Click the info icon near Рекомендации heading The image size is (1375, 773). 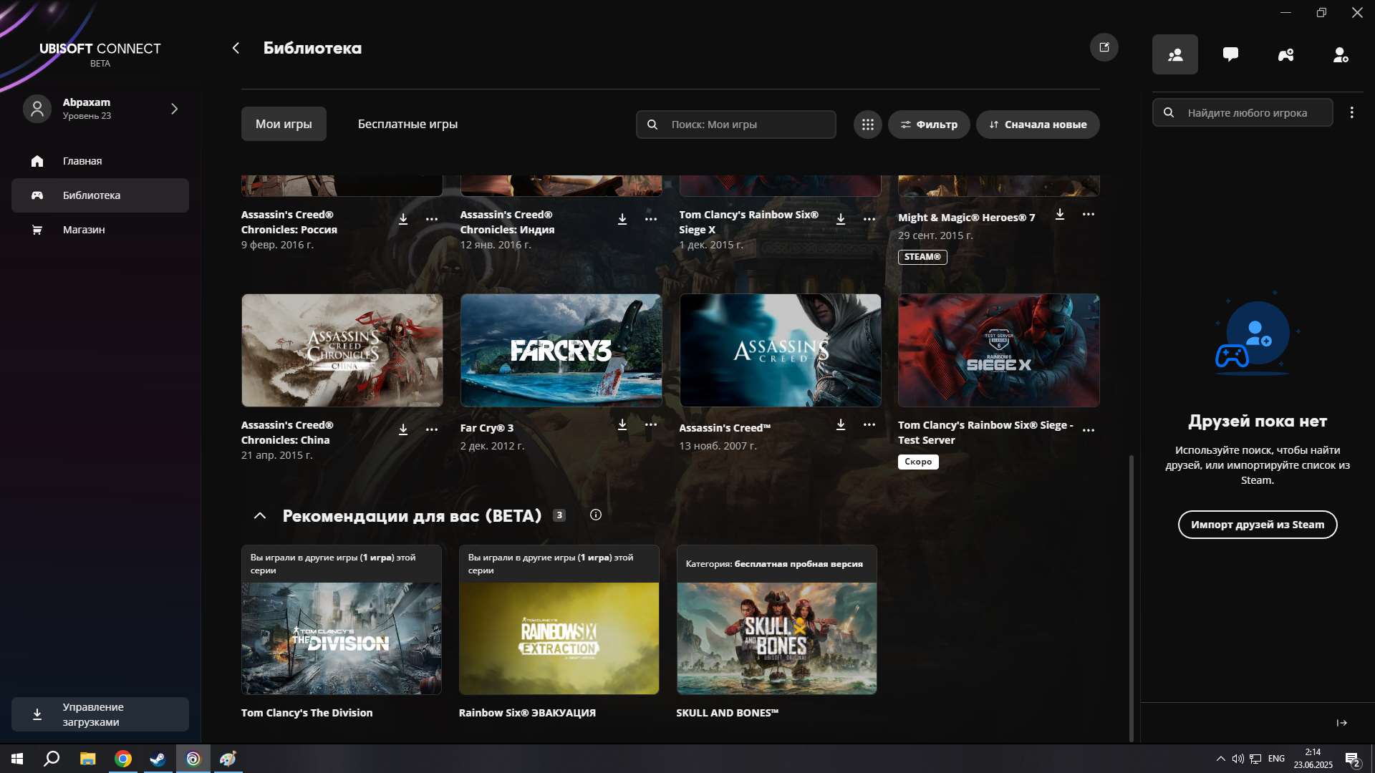596,515
